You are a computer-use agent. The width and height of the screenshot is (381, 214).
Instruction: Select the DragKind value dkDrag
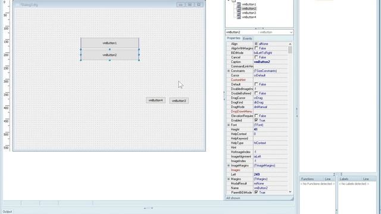(x=258, y=102)
